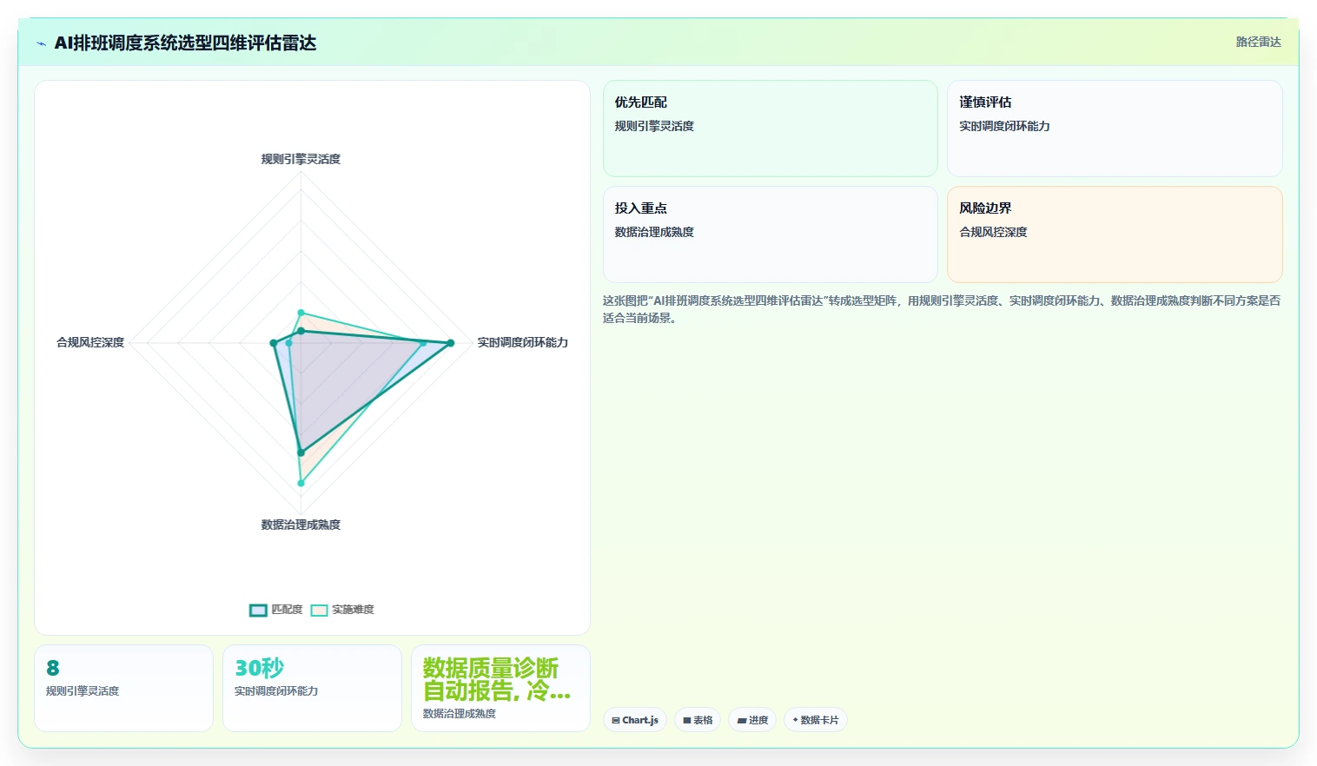The height and width of the screenshot is (766, 1317).
Task: Click the 实施难度 legend color box
Action: click(x=320, y=610)
